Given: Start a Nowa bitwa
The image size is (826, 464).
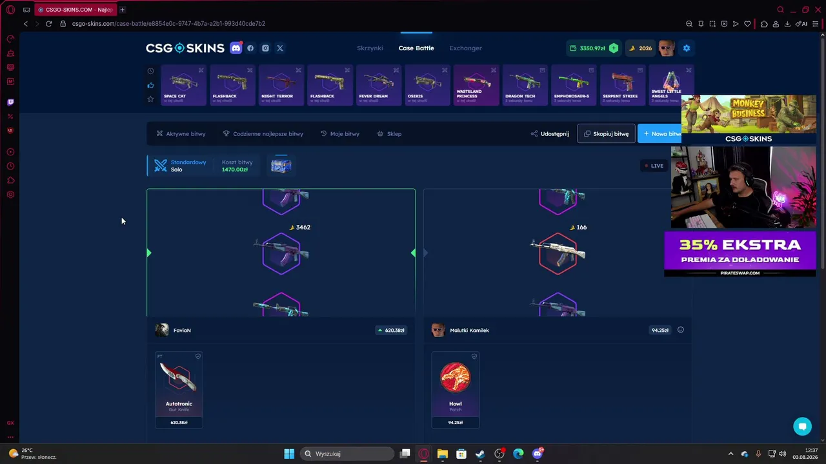Looking at the screenshot, I should (661, 133).
